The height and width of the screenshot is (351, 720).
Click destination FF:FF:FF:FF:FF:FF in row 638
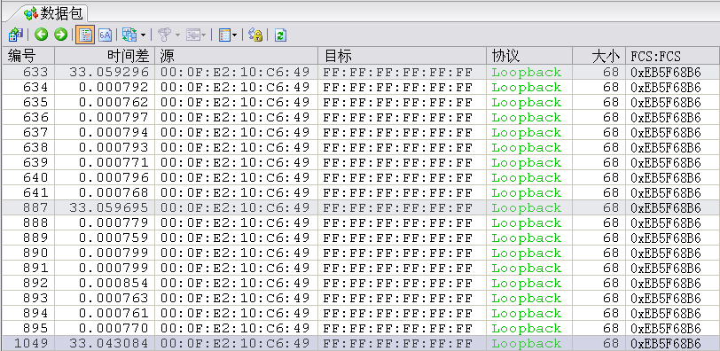coord(397,147)
